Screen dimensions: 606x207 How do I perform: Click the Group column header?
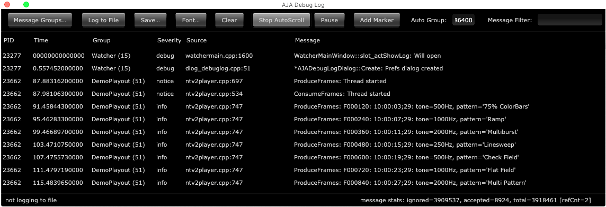[101, 40]
